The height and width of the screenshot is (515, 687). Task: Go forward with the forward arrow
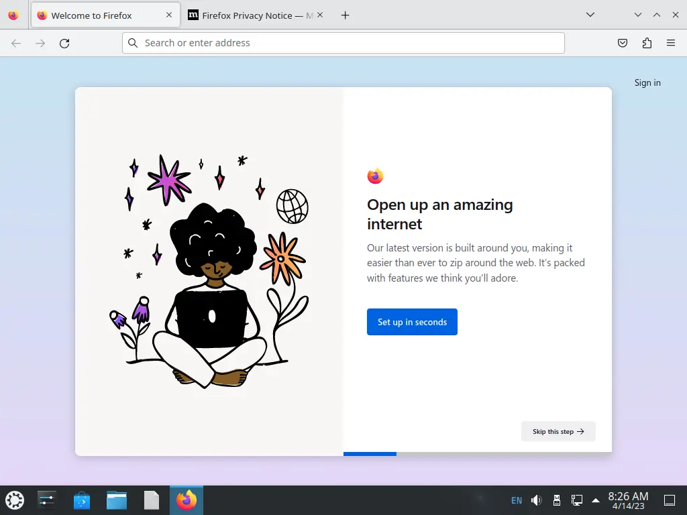click(x=40, y=43)
